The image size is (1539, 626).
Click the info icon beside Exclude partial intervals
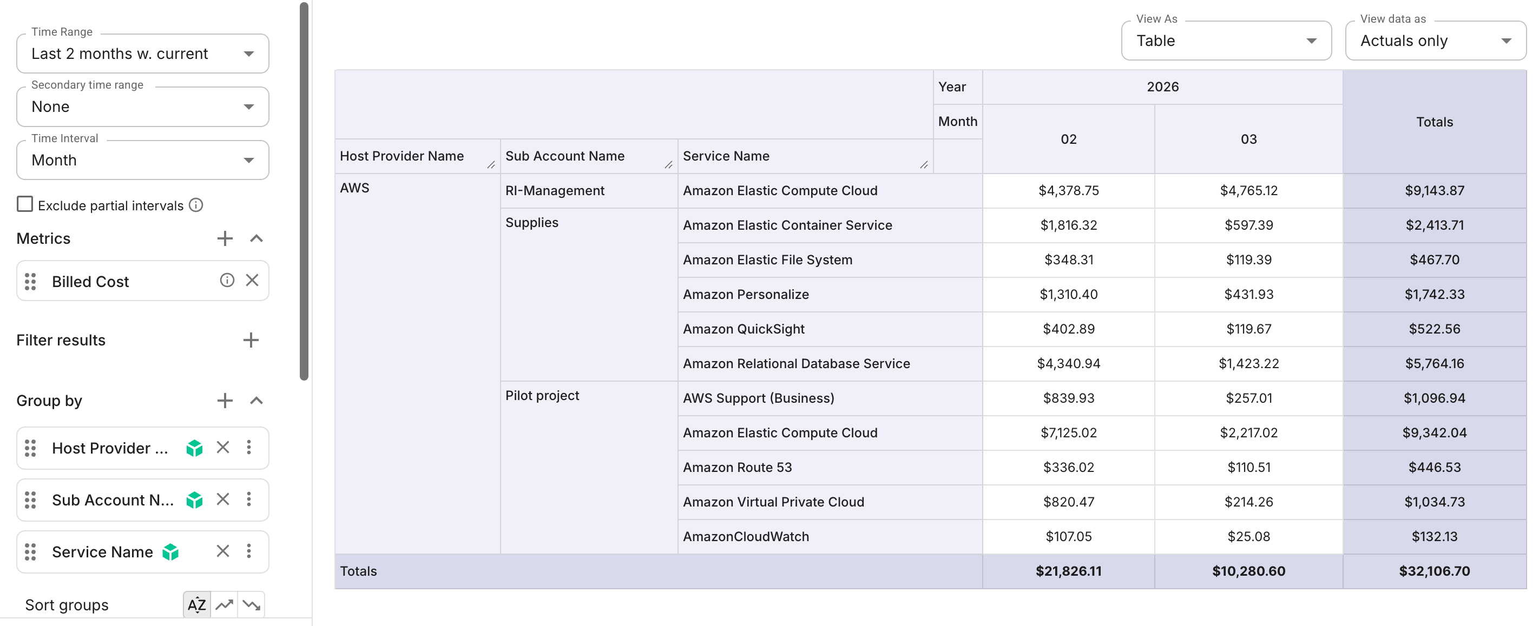pyautogui.click(x=196, y=205)
